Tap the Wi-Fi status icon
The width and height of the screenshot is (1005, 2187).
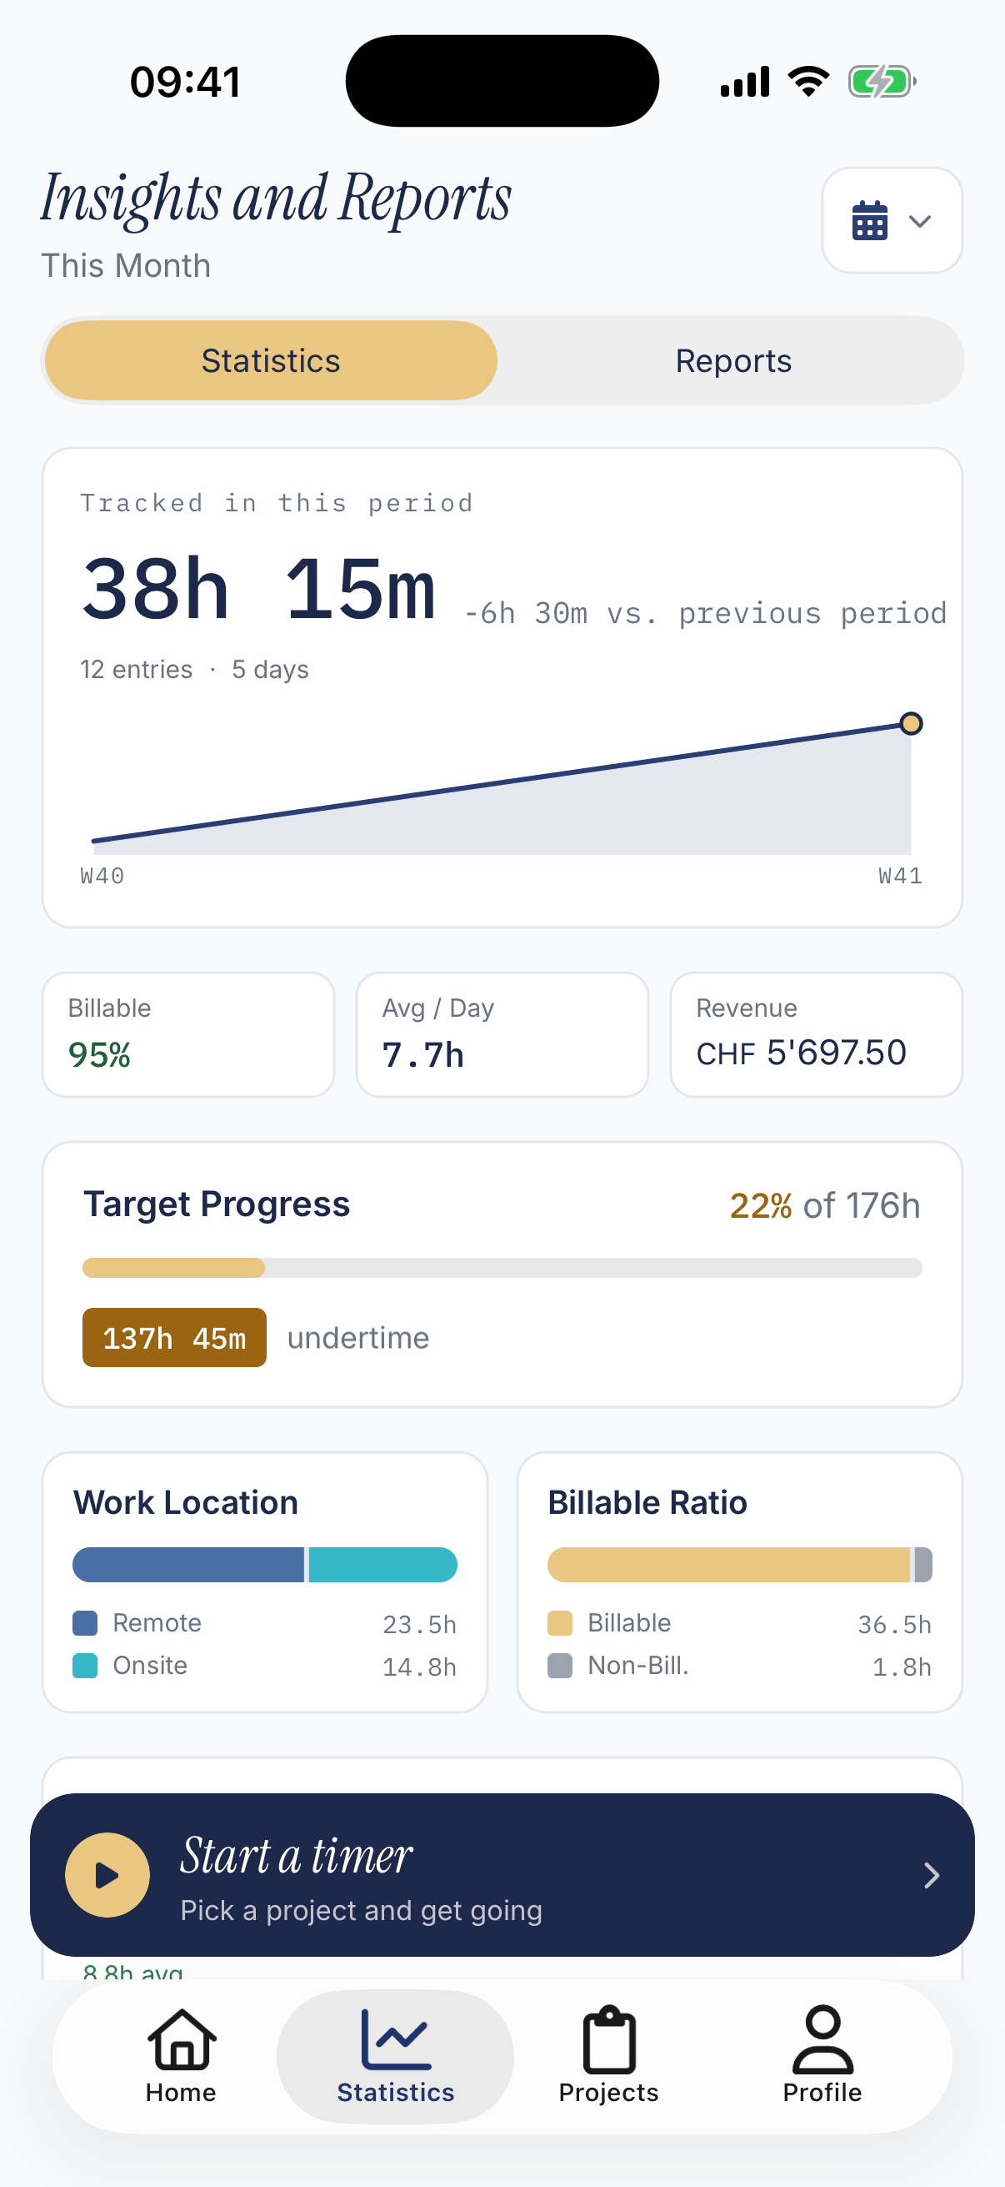[808, 82]
